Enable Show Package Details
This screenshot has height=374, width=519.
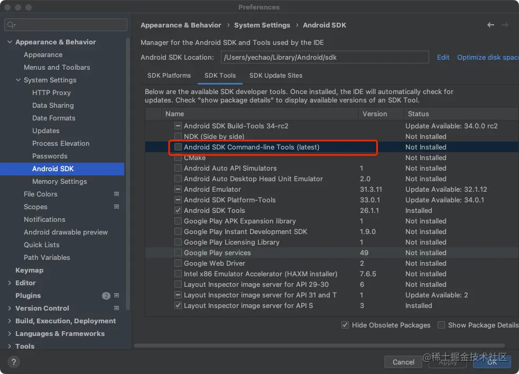point(441,325)
